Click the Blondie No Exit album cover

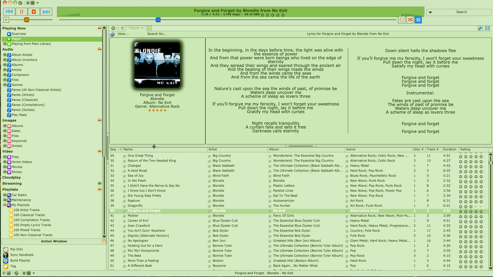[x=157, y=65]
